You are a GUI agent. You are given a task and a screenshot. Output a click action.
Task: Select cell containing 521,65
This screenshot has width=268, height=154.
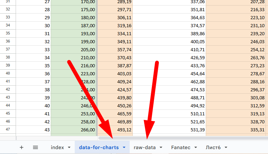(169, 122)
